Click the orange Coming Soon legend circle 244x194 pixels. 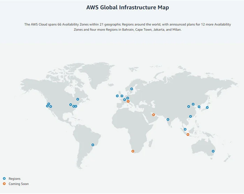click(4, 184)
